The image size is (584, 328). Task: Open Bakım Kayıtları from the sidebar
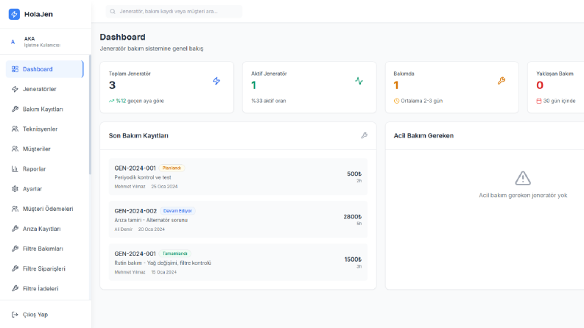tap(44, 109)
